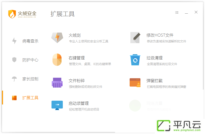Click the shield icon beside 防护中心
Viewport: 205px width, 134px height.
14,60
